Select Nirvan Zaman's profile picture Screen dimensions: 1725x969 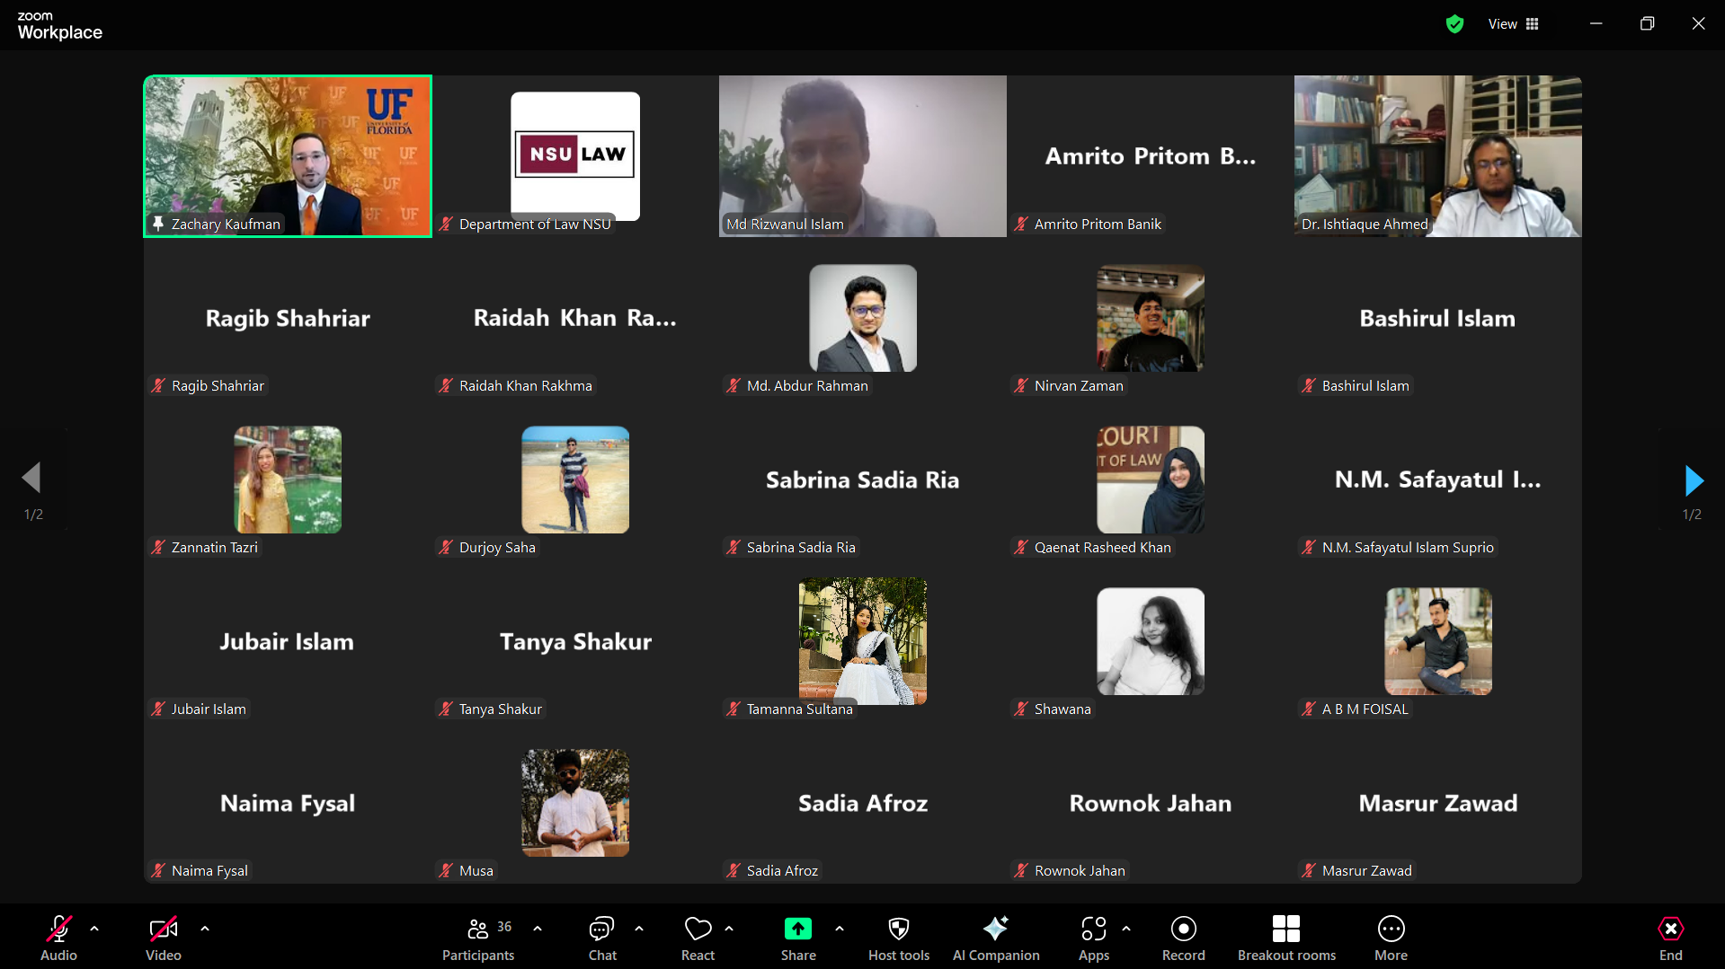coord(1151,318)
